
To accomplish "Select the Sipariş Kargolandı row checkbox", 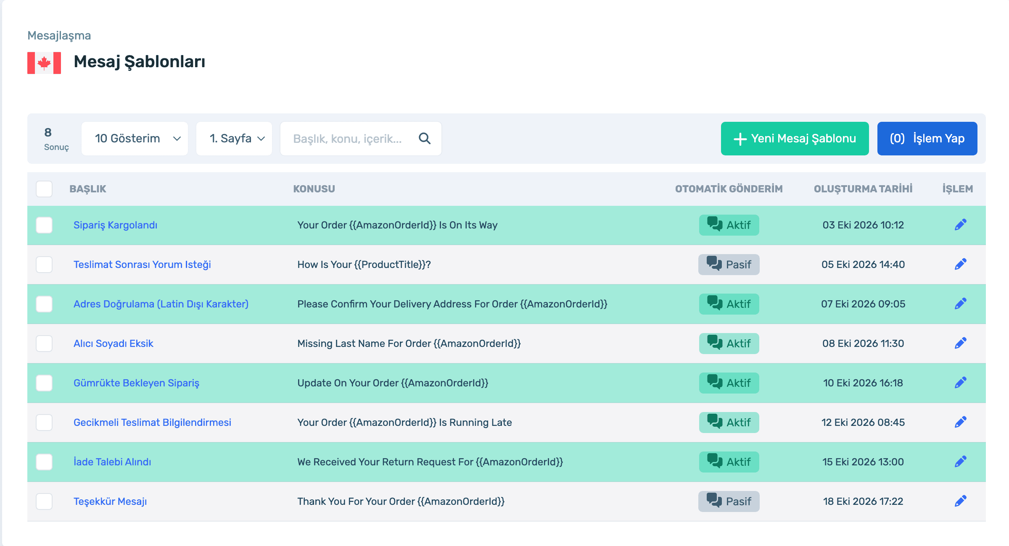I will 44,225.
